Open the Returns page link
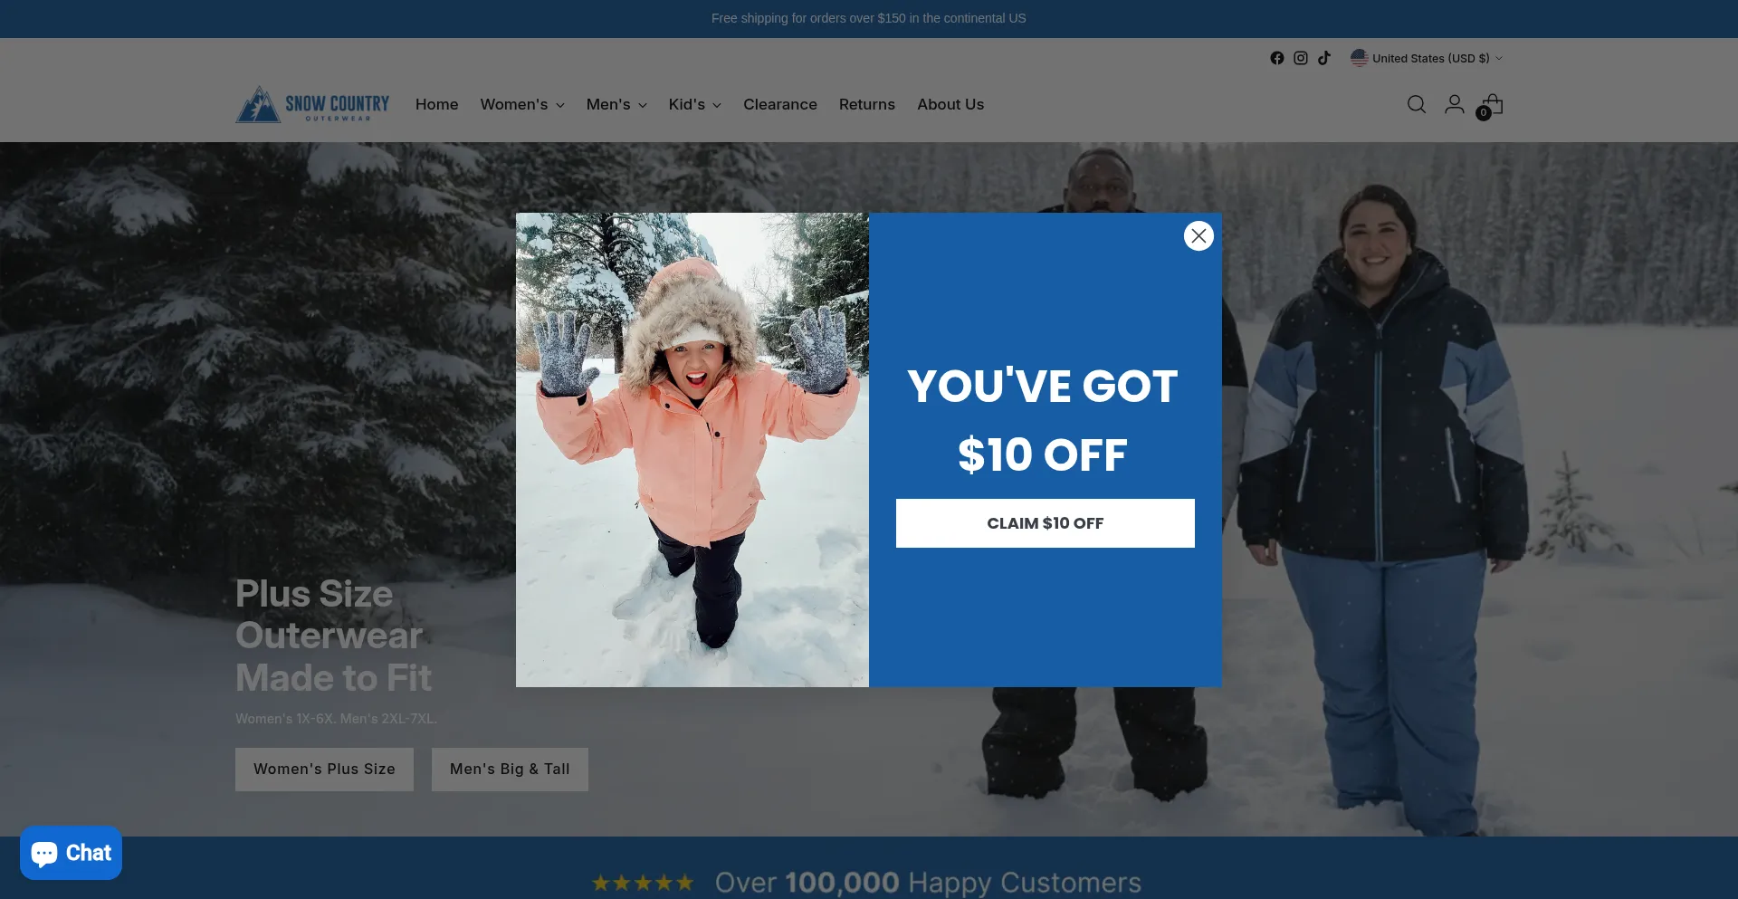This screenshot has height=899, width=1738. pyautogui.click(x=867, y=105)
